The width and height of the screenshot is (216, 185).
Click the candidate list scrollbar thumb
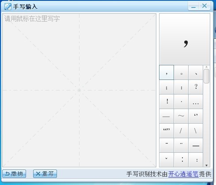(x=206, y=76)
